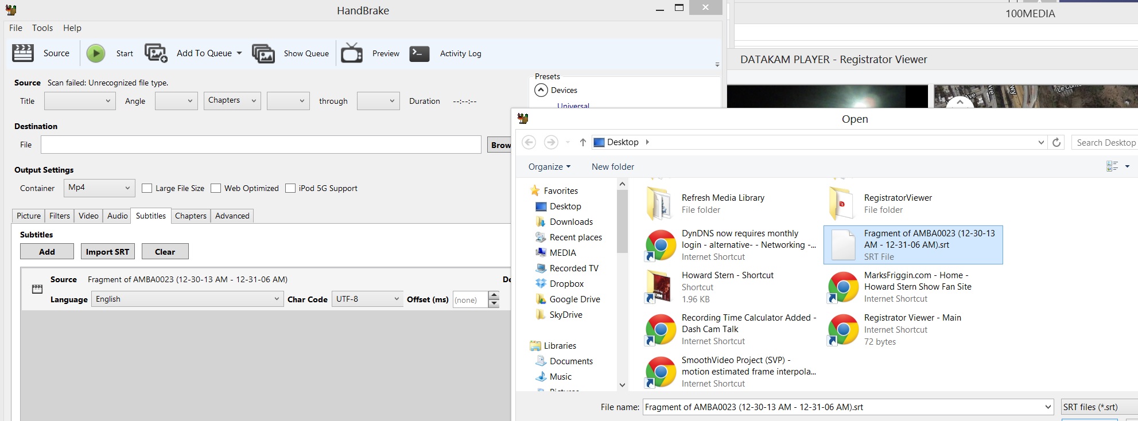Open the Tools menu
The width and height of the screenshot is (1138, 421).
pyautogui.click(x=42, y=28)
